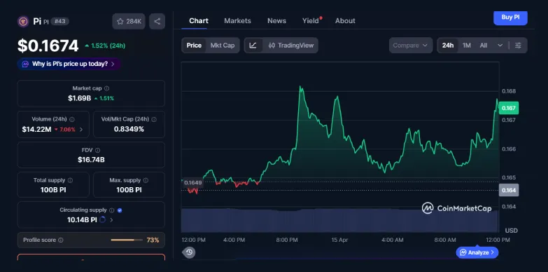Open the Compare dropdown

(x=410, y=46)
